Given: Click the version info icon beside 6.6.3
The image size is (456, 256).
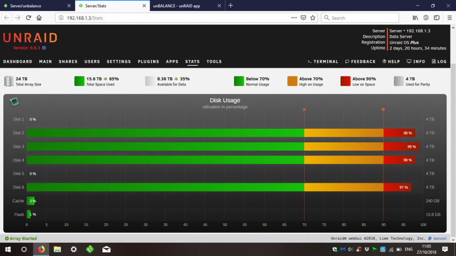Looking at the screenshot, I should pos(44,48).
